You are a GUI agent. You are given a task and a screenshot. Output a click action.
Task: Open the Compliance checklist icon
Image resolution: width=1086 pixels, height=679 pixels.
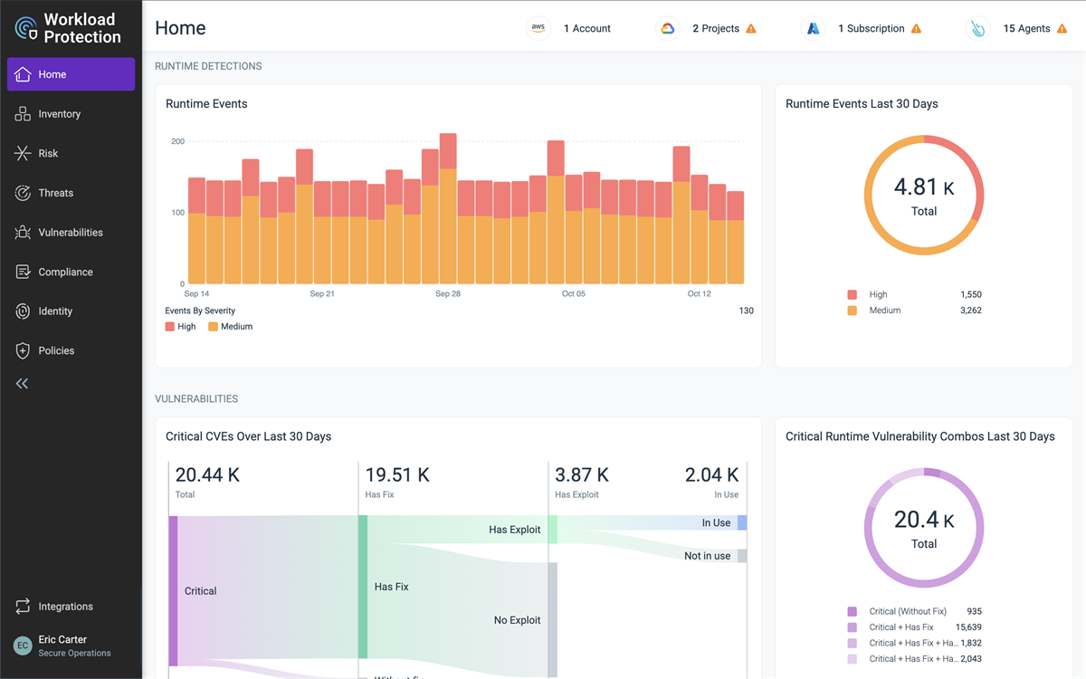[23, 272]
